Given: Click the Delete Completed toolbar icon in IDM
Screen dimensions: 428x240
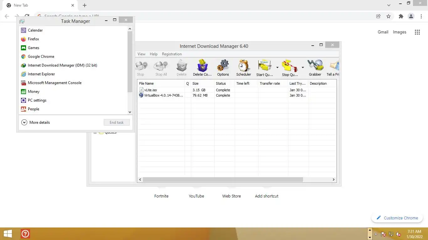Looking at the screenshot, I should click(x=202, y=68).
